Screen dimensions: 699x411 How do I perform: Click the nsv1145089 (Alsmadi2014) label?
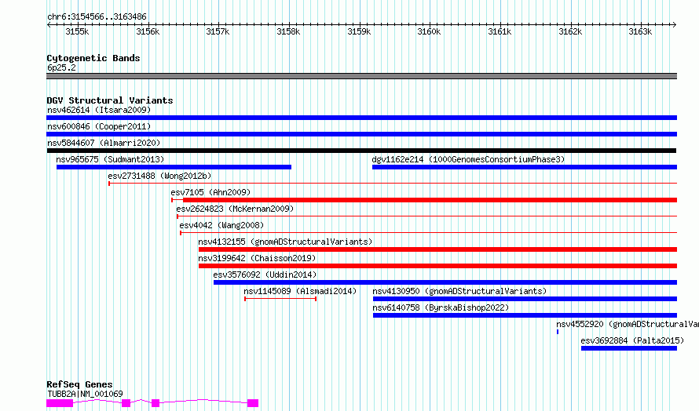[x=300, y=291]
